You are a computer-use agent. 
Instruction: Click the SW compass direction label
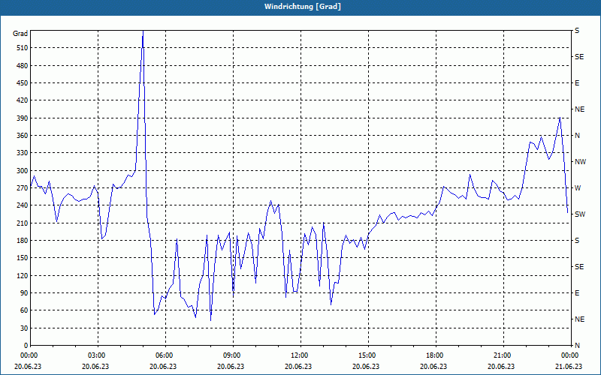tap(580, 214)
